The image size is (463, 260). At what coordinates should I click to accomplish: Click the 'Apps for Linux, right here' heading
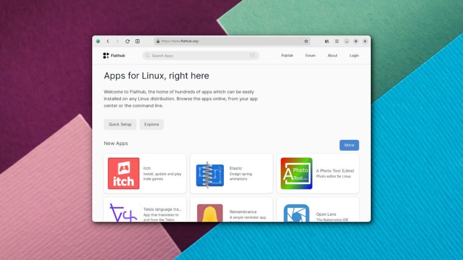156,76
